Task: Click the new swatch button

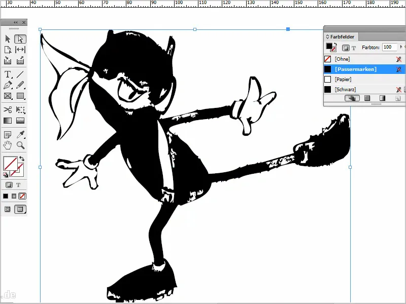Action: [x=398, y=98]
